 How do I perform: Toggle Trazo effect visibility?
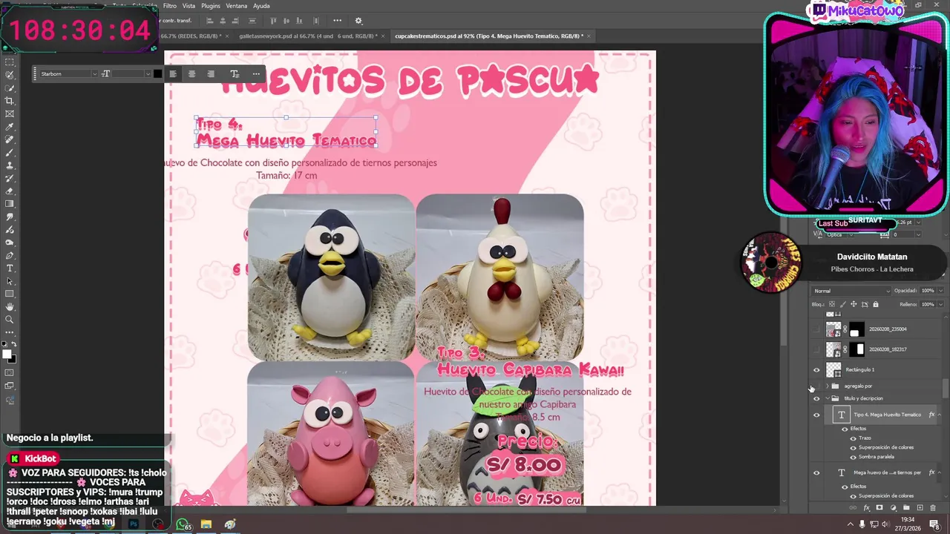pyautogui.click(x=853, y=438)
